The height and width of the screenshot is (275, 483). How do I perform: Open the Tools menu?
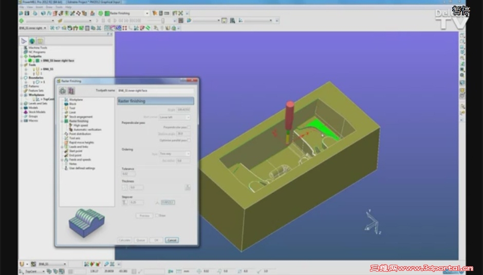(x=59, y=7)
